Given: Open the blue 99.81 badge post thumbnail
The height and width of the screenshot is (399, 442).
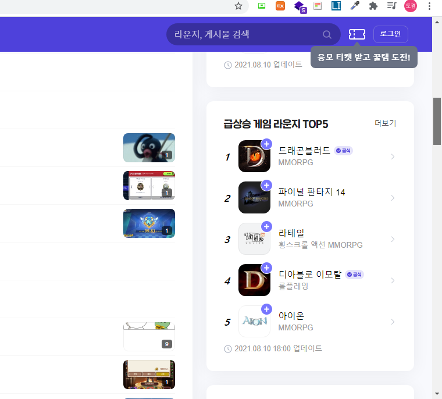Looking at the screenshot, I should [x=149, y=223].
